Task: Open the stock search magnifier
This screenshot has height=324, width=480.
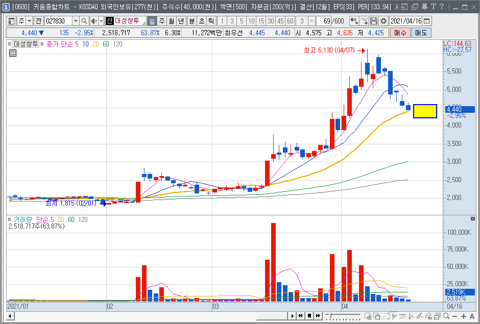Action: click(x=84, y=21)
